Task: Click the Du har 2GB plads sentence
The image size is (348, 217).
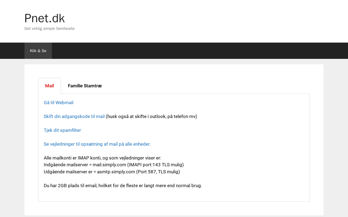Action: [x=123, y=186]
